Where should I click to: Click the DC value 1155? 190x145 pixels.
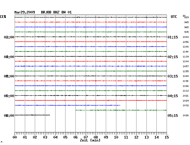coord(186,71)
